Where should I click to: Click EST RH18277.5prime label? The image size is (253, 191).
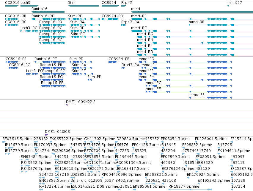click(x=184, y=187)
